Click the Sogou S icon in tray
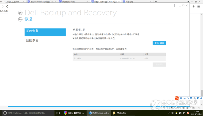The image size is (203, 116). point(188,113)
